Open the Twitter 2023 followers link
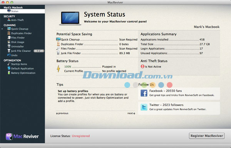 click(x=179, y=108)
